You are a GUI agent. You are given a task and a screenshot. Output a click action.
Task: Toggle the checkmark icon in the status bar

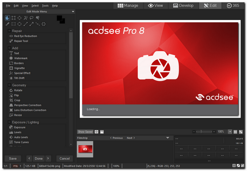[243, 166]
